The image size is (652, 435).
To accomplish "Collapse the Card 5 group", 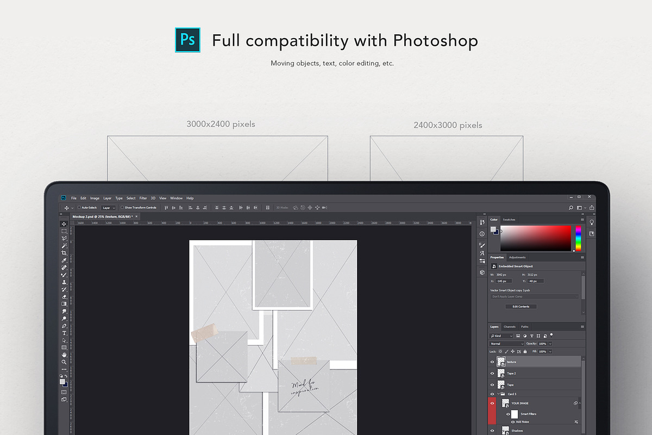I will tap(498, 394).
